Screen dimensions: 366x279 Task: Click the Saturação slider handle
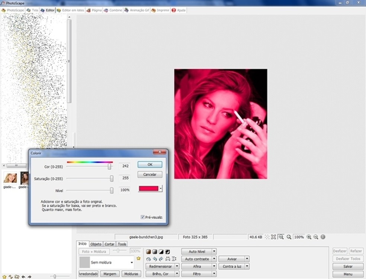click(112, 179)
